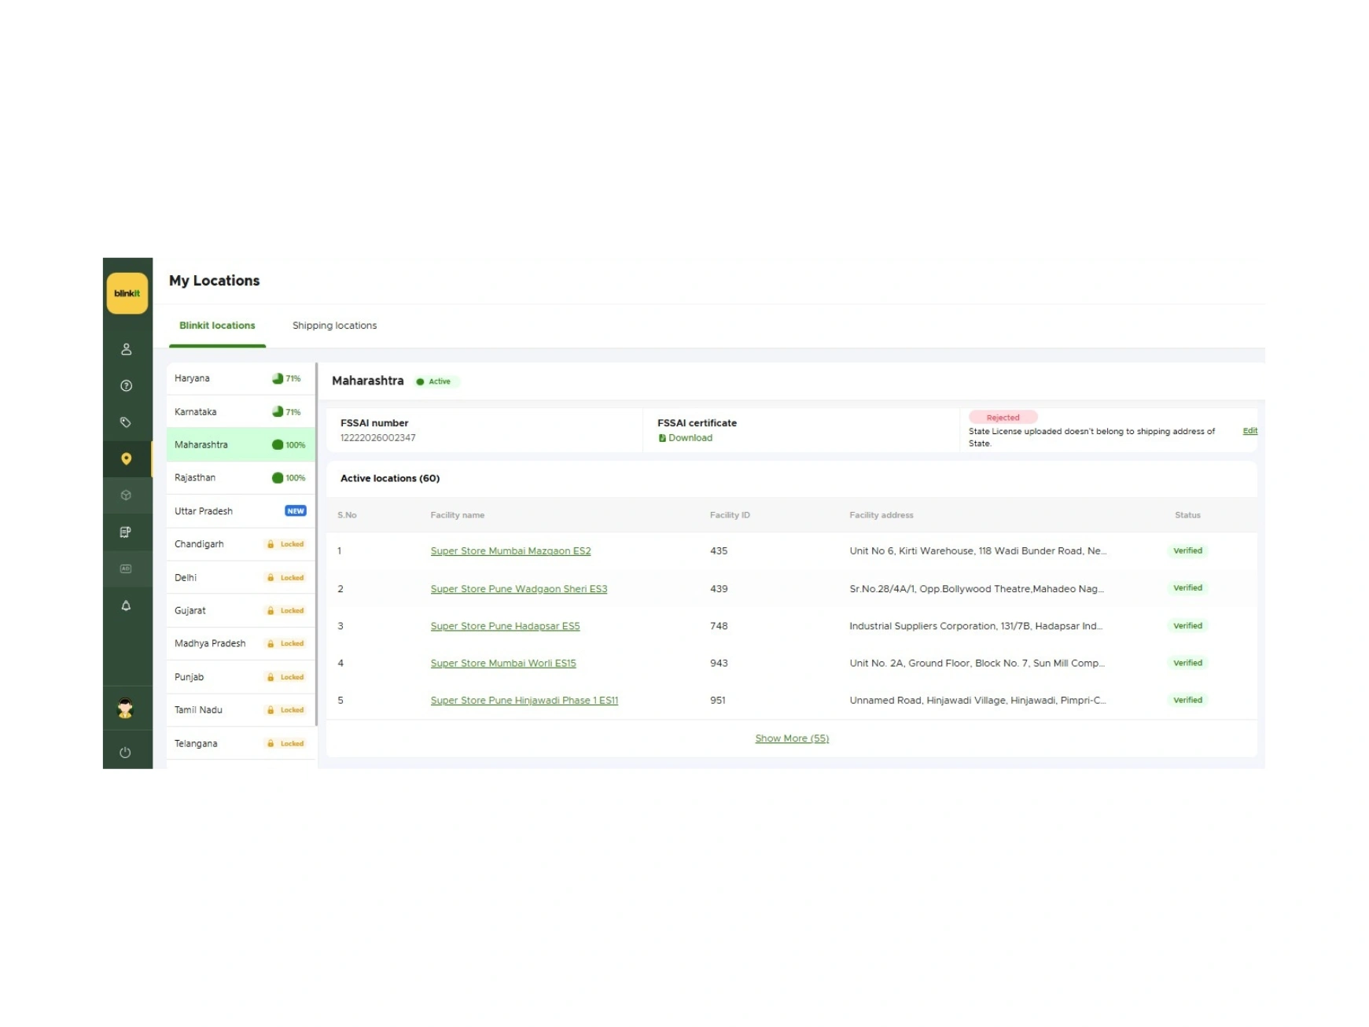Click the lock icon next to Gujarat

coord(270,610)
